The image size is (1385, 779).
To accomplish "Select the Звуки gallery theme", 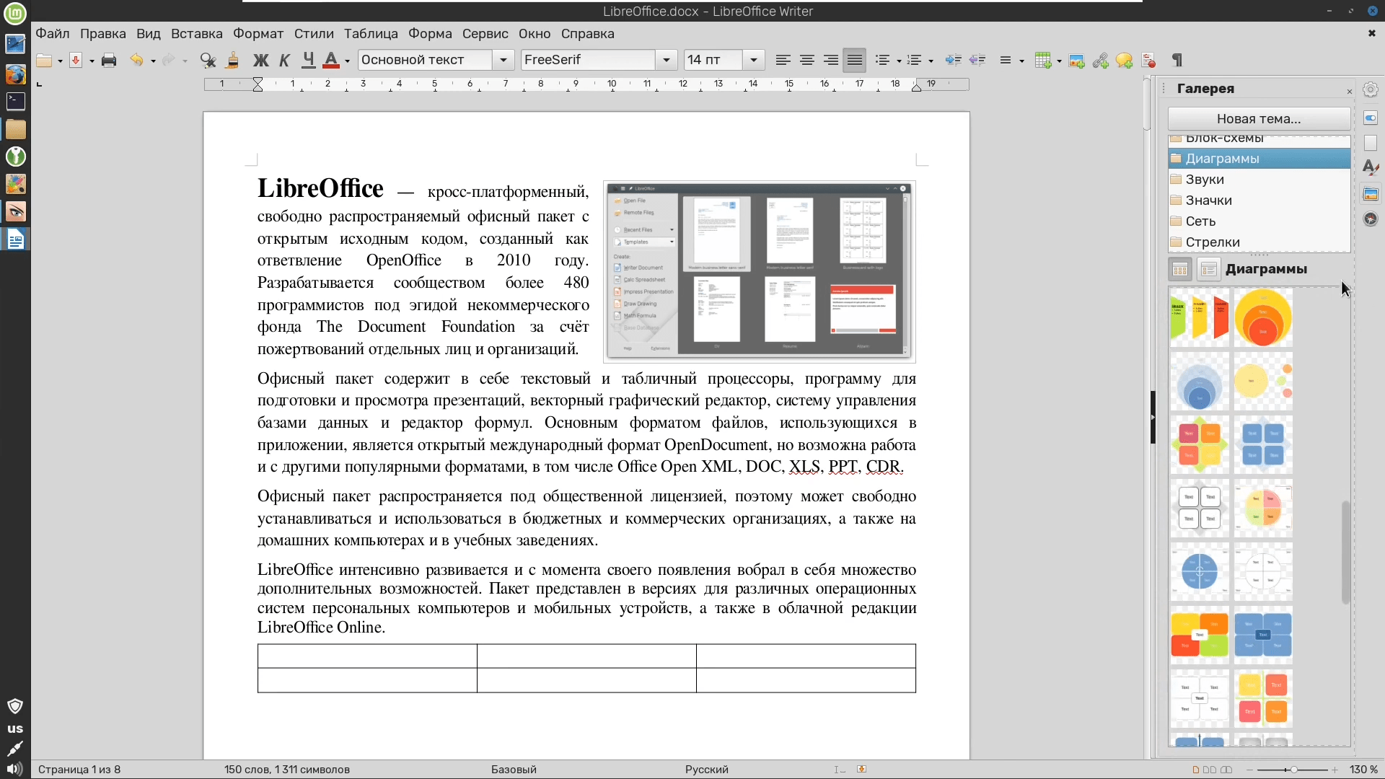I will point(1259,180).
